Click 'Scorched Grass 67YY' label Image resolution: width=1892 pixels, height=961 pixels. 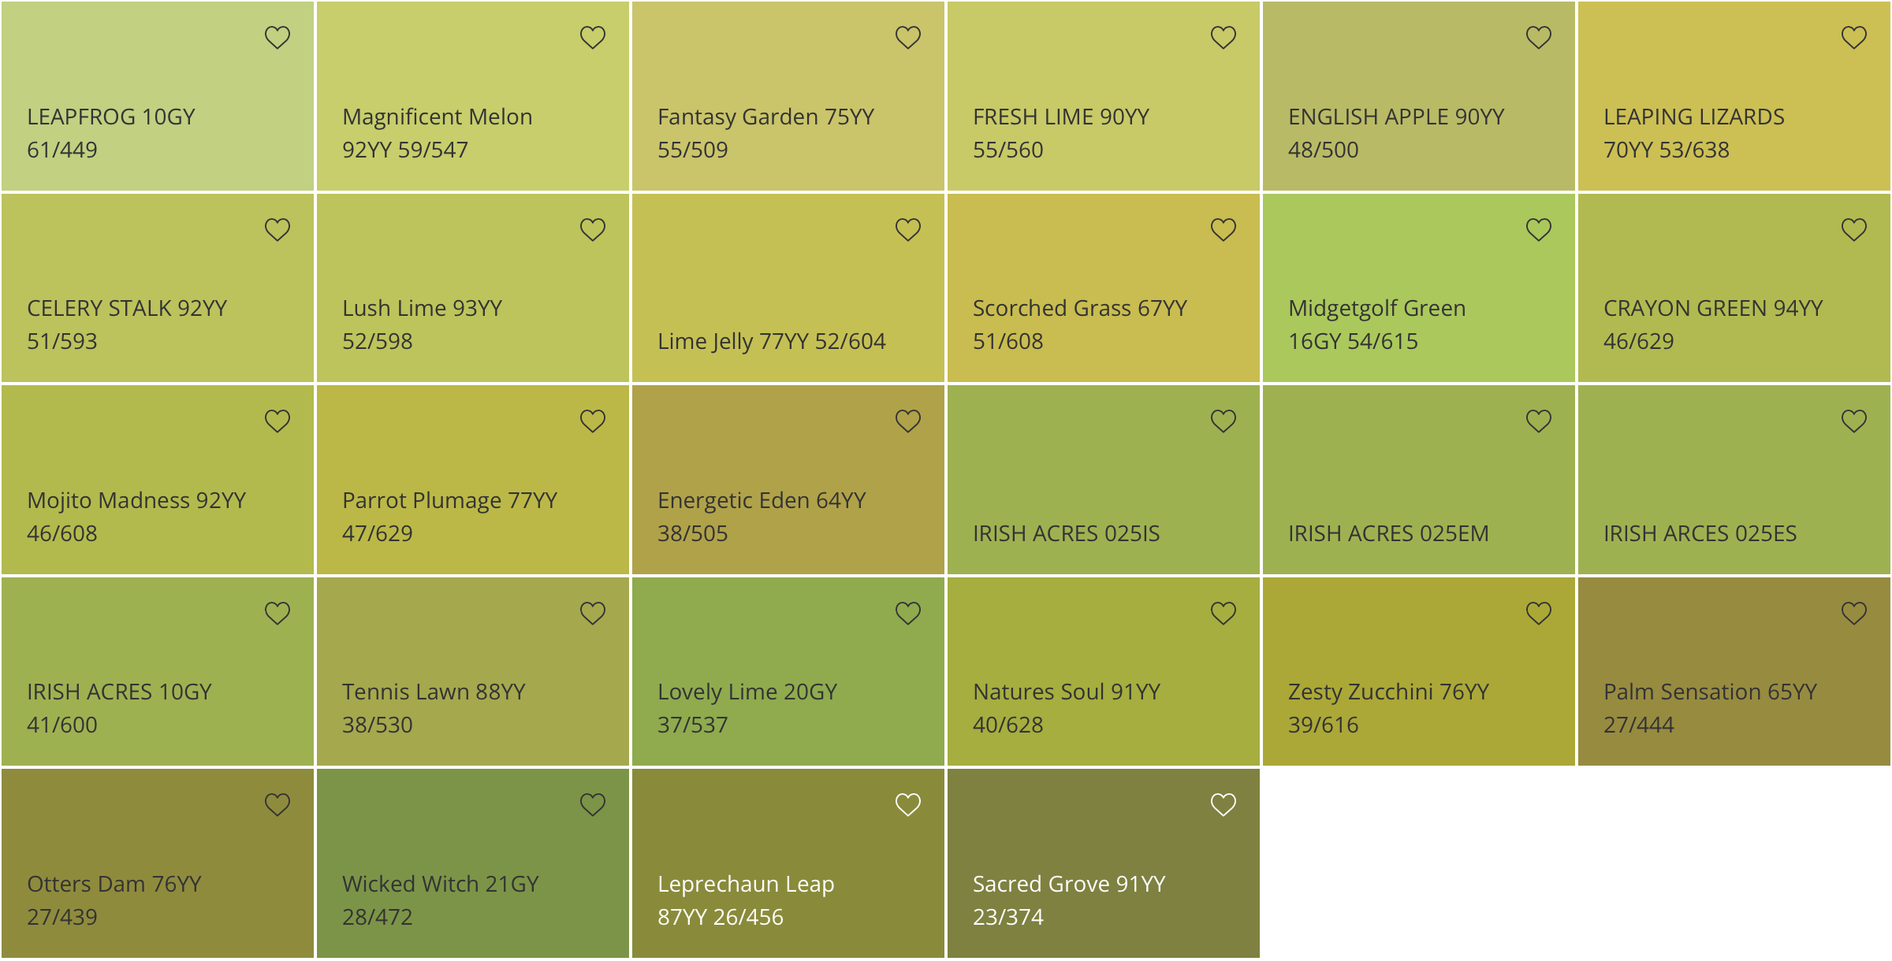pyautogui.click(x=1080, y=309)
